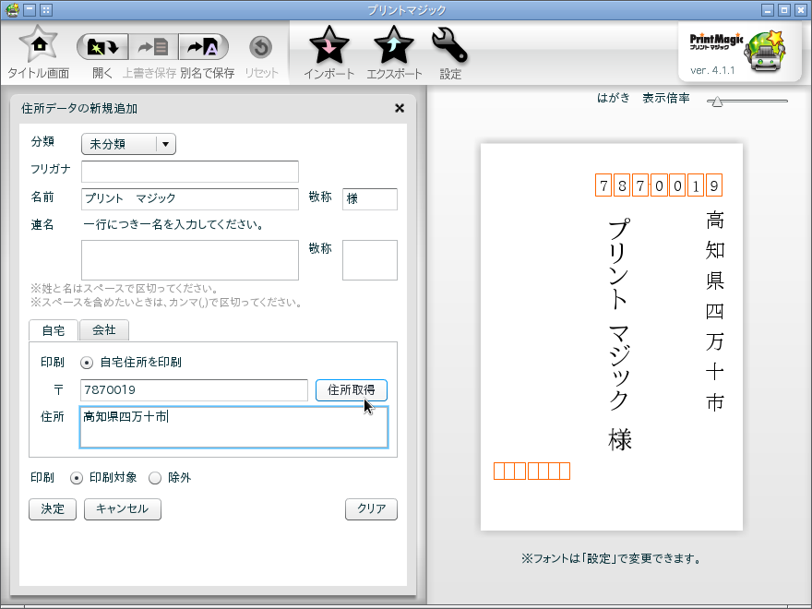Click the キャンセル button

point(123,509)
